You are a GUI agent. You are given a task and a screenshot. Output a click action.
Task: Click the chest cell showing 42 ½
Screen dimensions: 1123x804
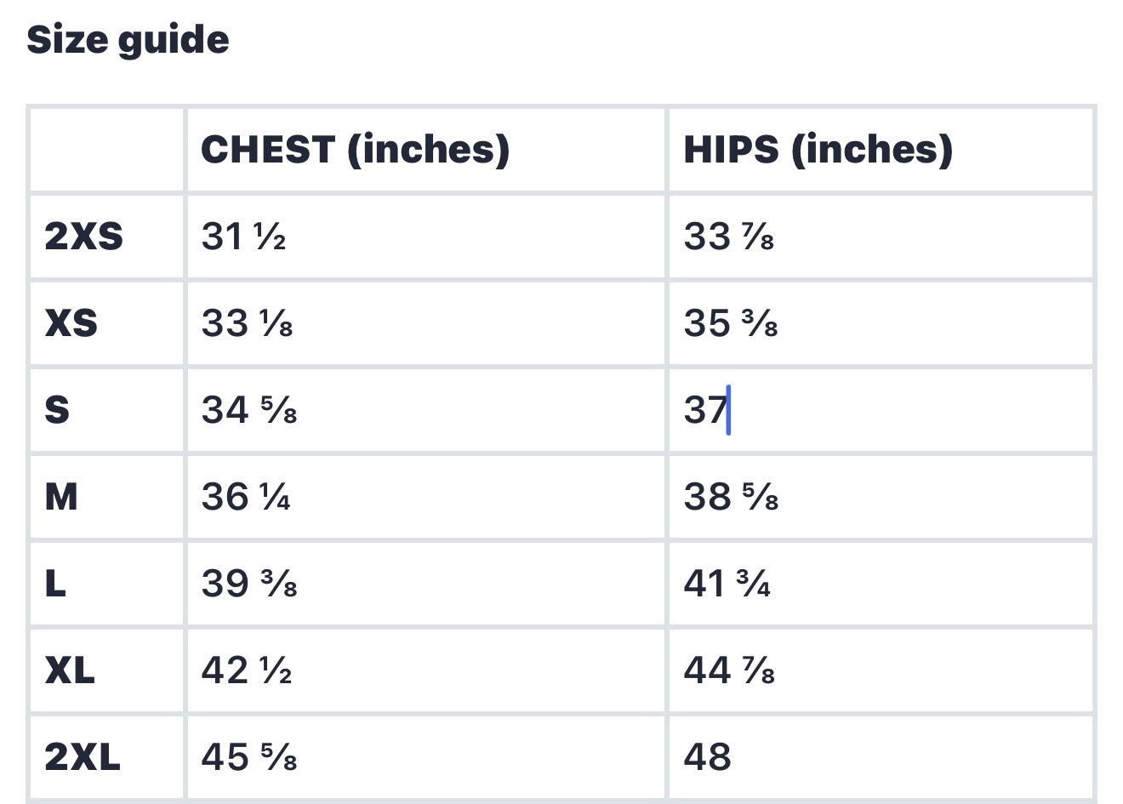(425, 670)
